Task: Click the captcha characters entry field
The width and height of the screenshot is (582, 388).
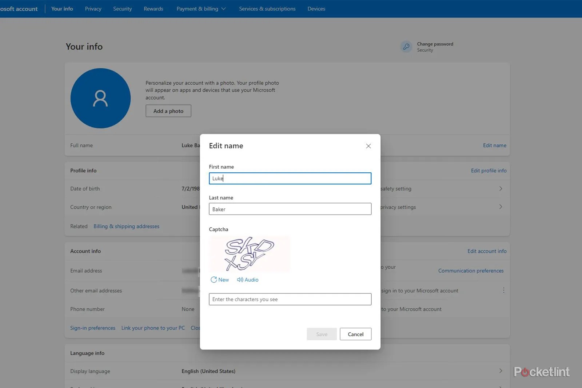Action: click(290, 299)
